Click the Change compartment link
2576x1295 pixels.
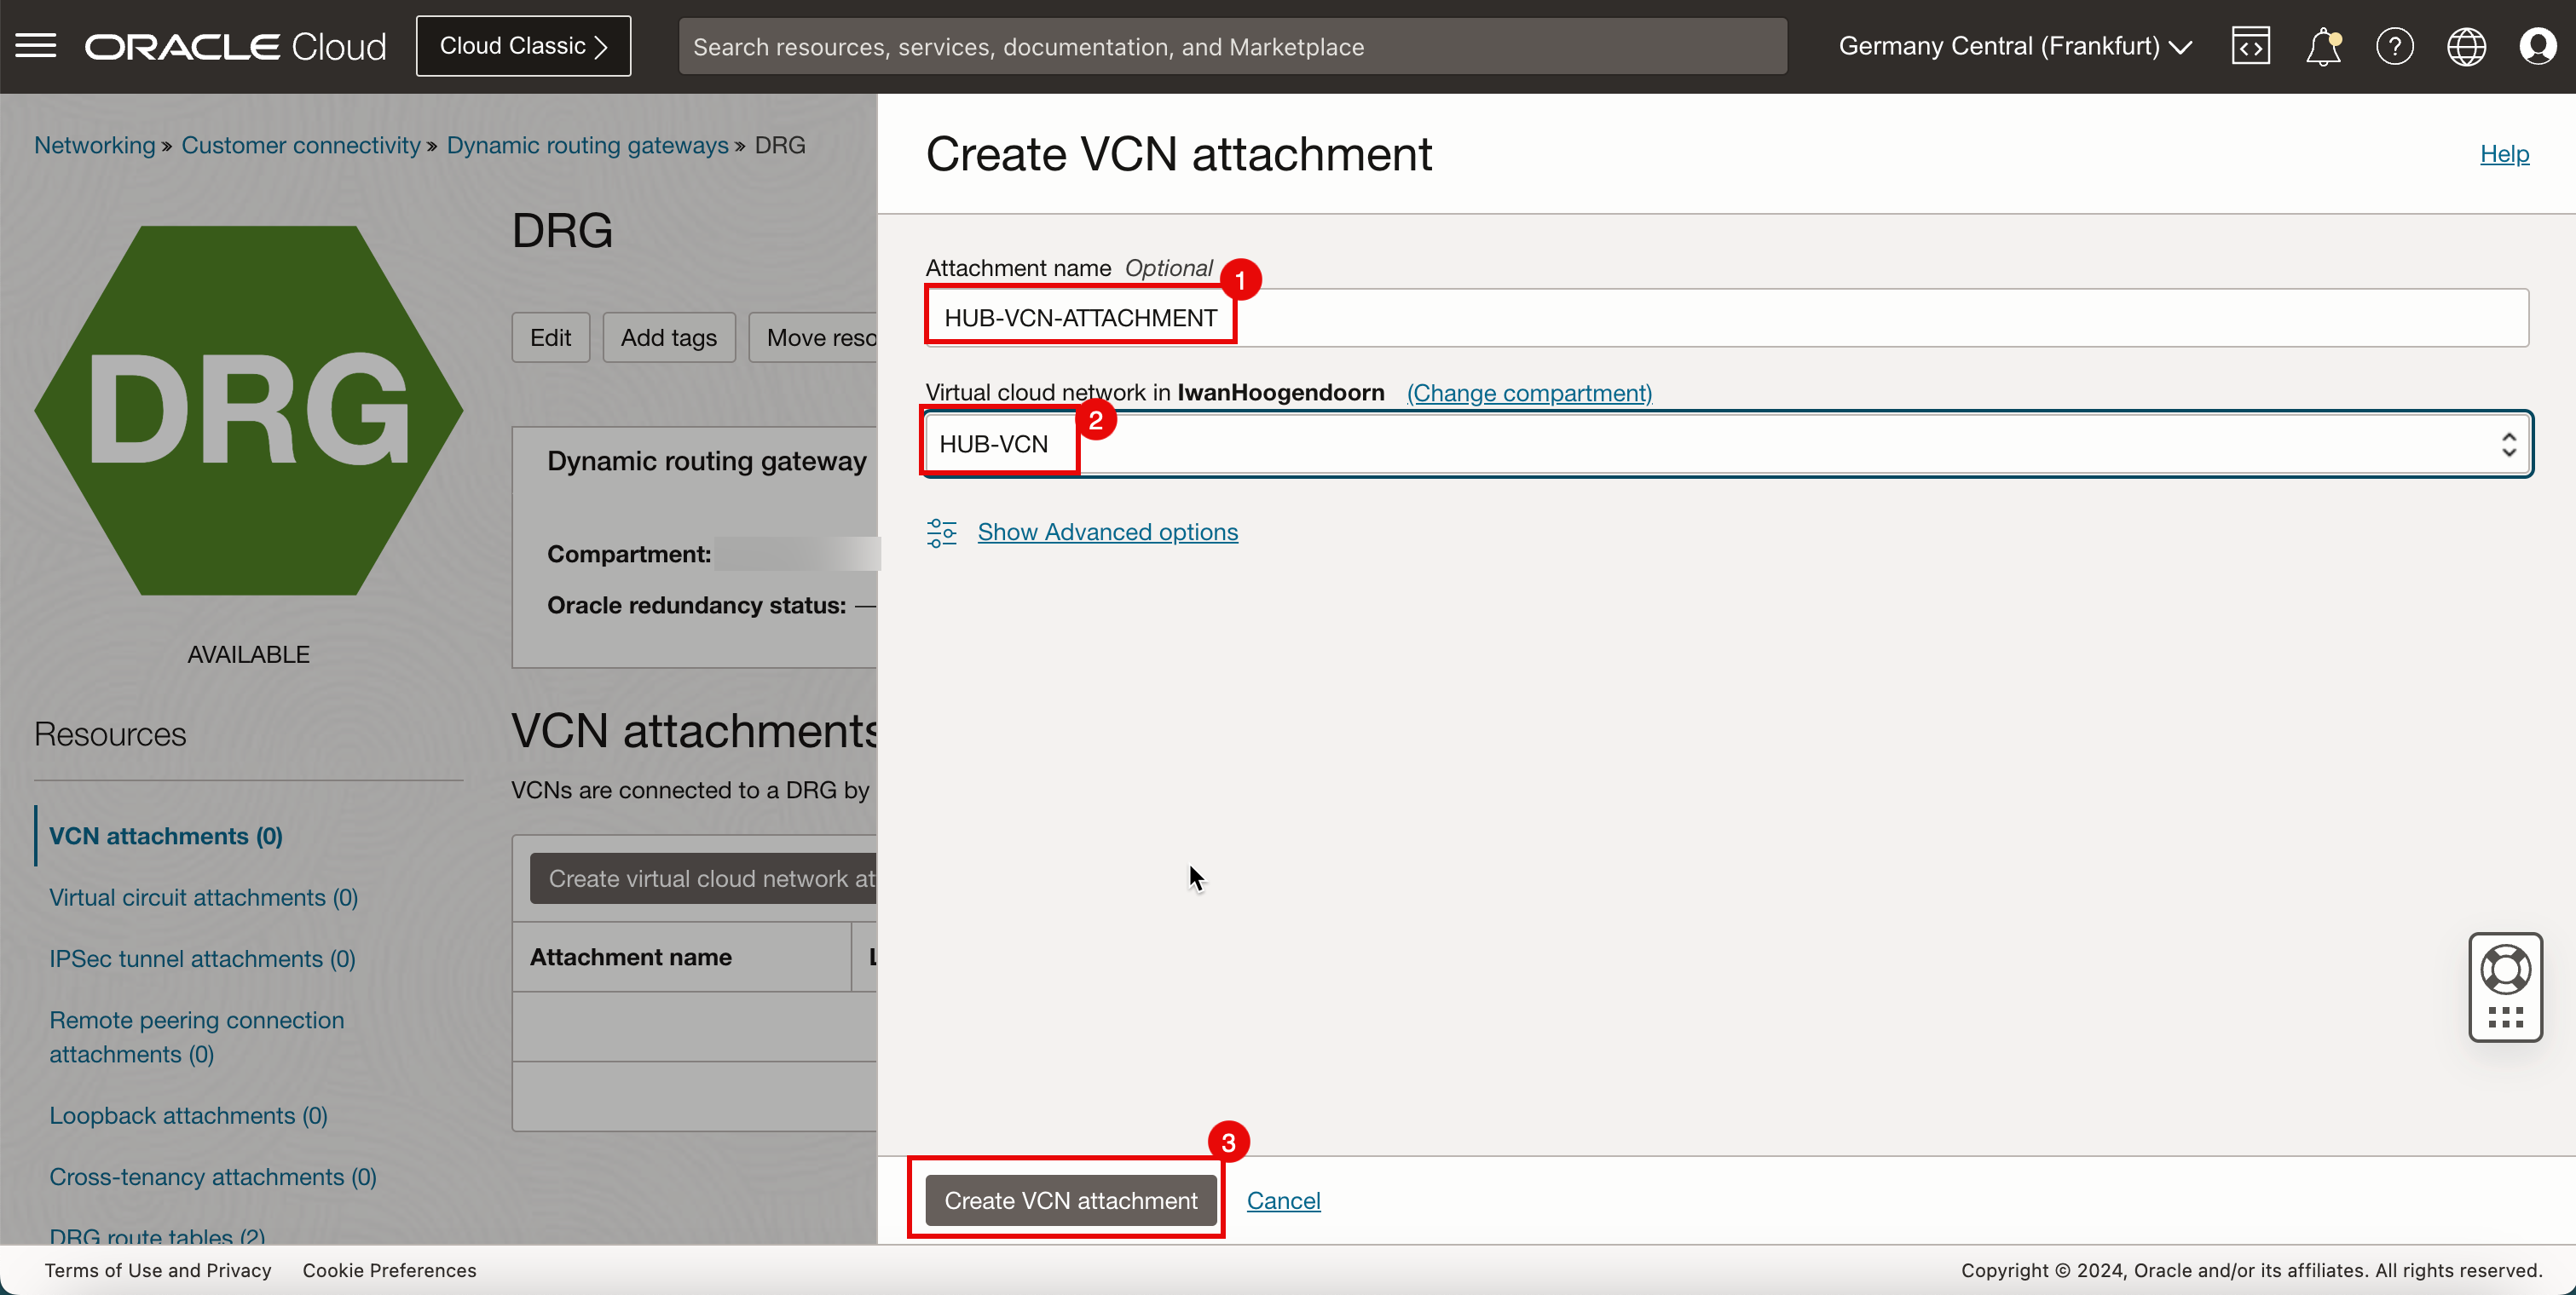(x=1529, y=393)
